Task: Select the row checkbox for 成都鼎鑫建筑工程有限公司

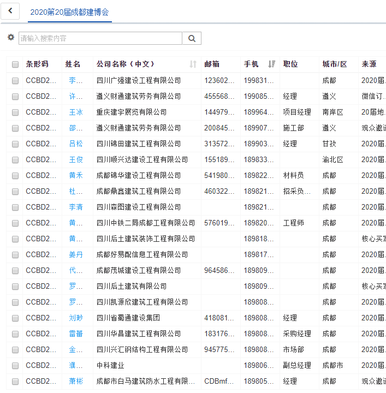Action: point(15,191)
